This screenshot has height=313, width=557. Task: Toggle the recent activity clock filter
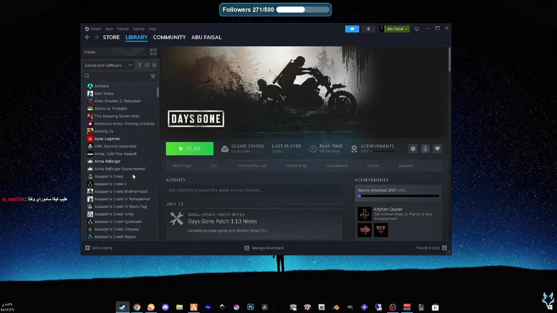pos(147,65)
